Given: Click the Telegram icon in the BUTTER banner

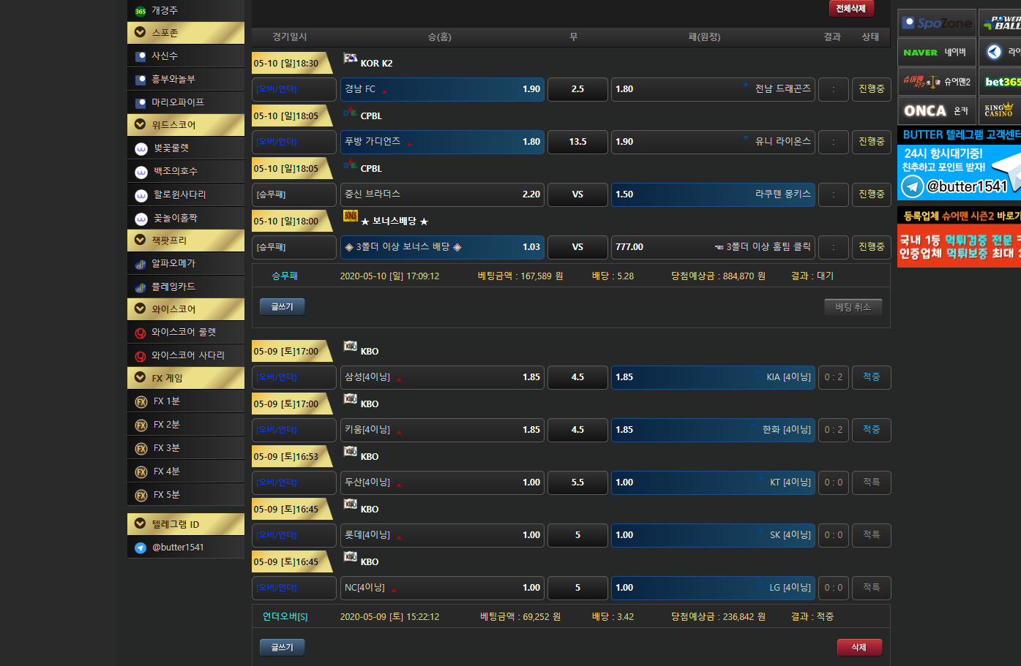Looking at the screenshot, I should (x=912, y=187).
